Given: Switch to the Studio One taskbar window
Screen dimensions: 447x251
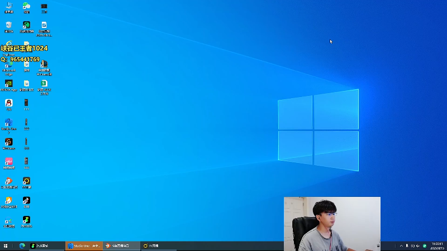Looking at the screenshot, I should click(x=84, y=246).
